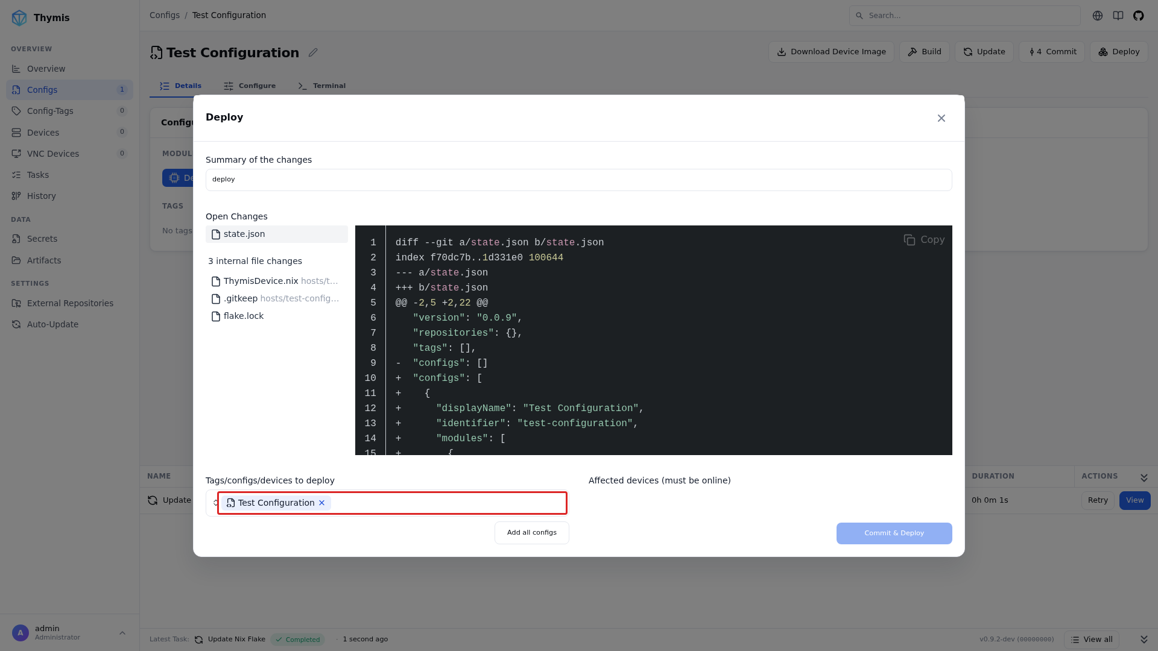Open Tasks in the sidebar
This screenshot has width=1158, height=651.
[x=69, y=175]
